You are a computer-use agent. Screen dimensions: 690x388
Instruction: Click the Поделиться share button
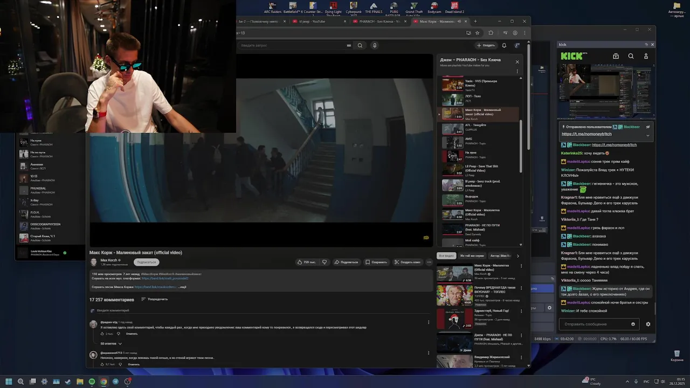coord(346,262)
